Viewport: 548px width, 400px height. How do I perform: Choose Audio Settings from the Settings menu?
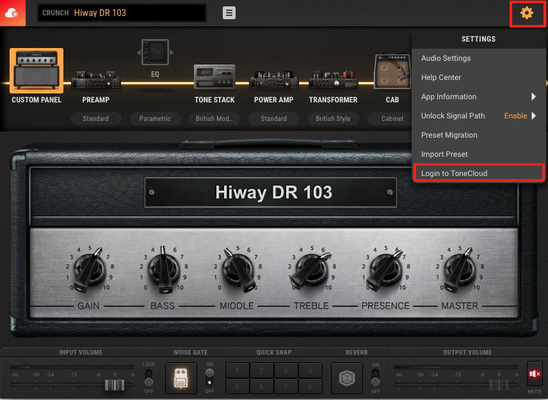click(478, 58)
